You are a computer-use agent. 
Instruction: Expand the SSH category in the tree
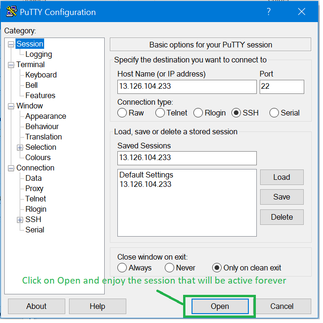[20, 220]
